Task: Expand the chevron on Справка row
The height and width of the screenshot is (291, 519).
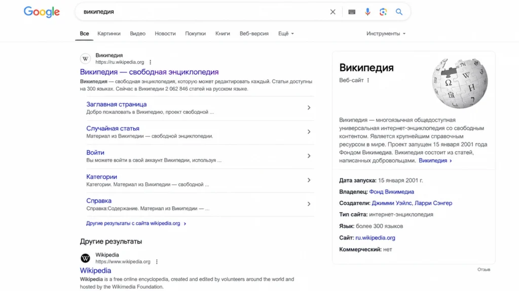Action: [309, 204]
